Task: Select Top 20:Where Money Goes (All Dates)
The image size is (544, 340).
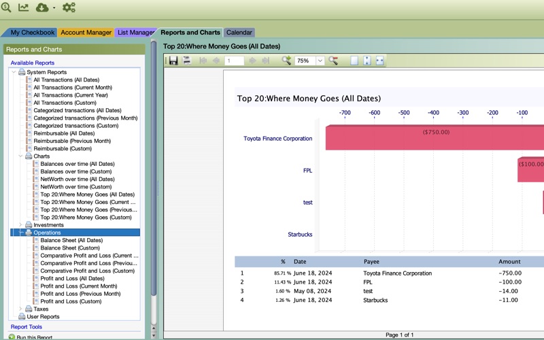Action: (x=88, y=194)
